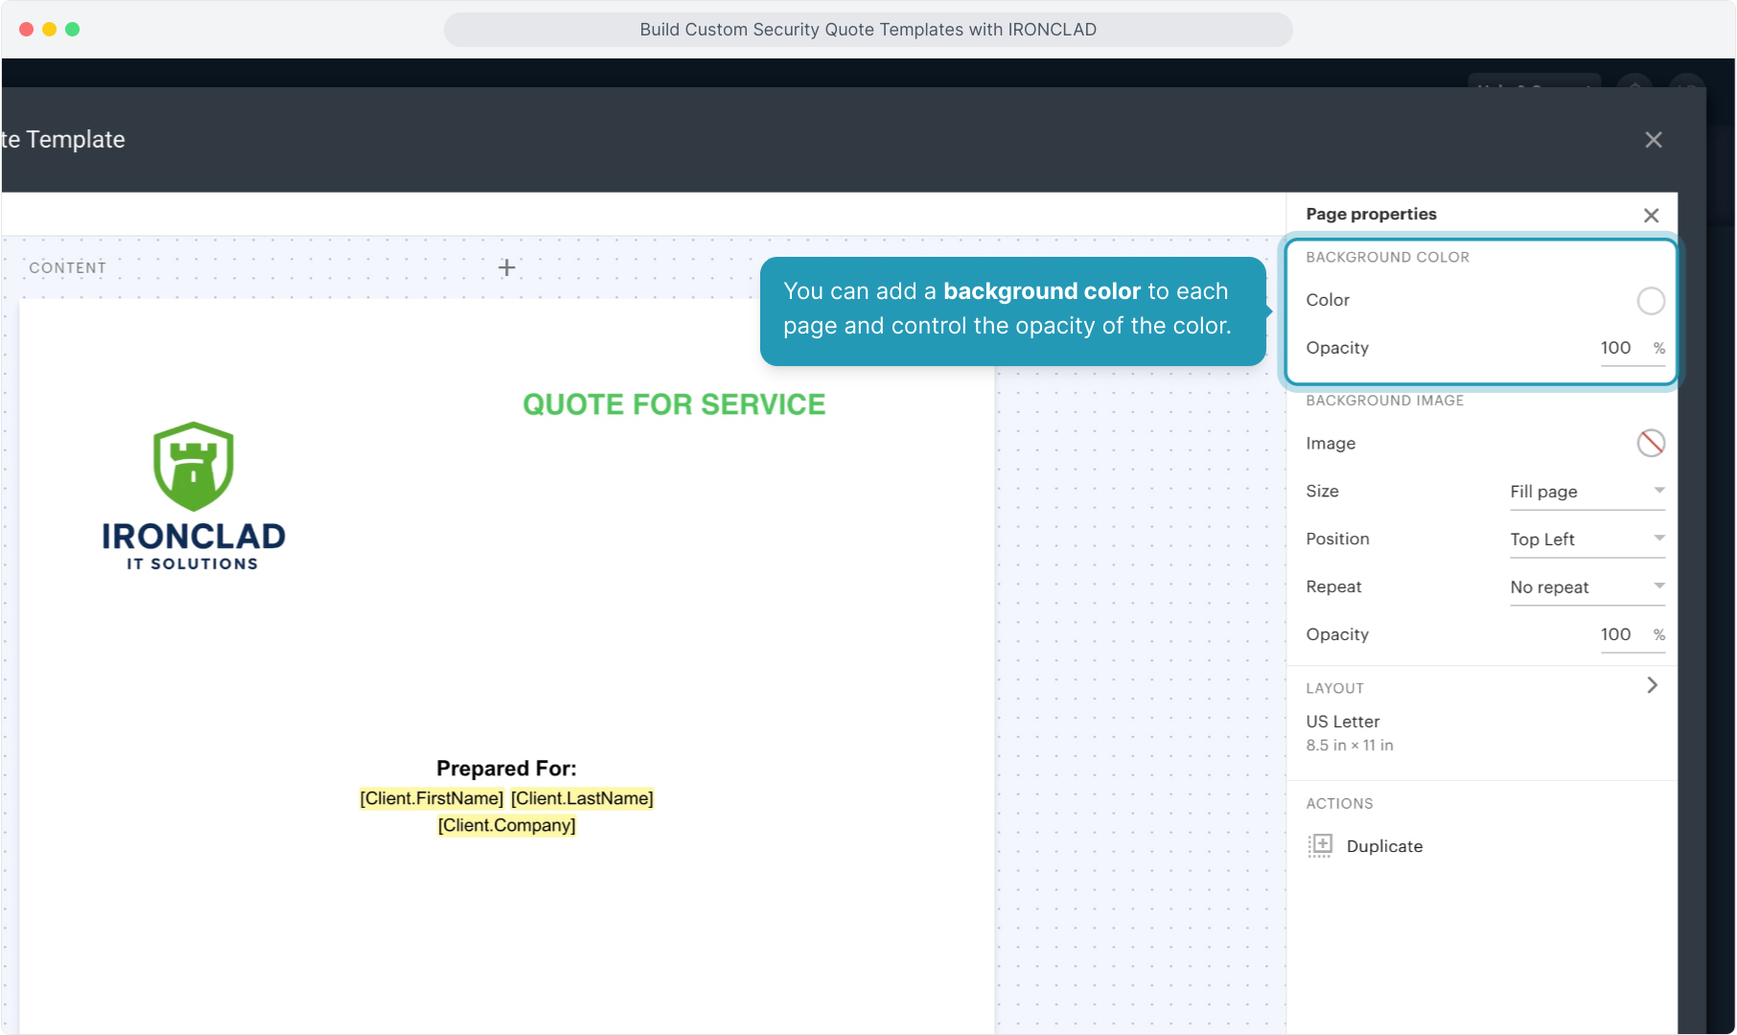Select the IRONCLAD shield logo image
Image resolution: width=1737 pixels, height=1035 pixels.
click(x=194, y=467)
